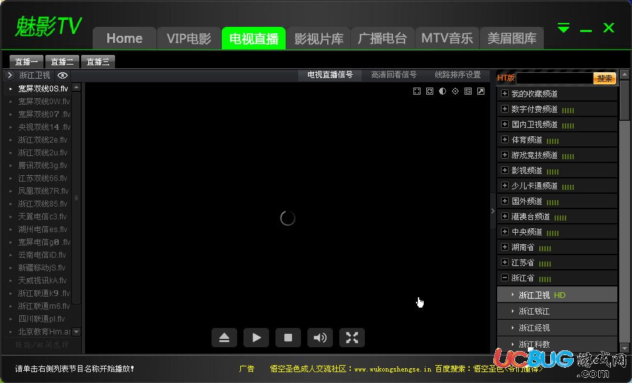Click the fullscreen frame icon above the video
Image resolution: width=632 pixels, height=383 pixels.
(417, 91)
